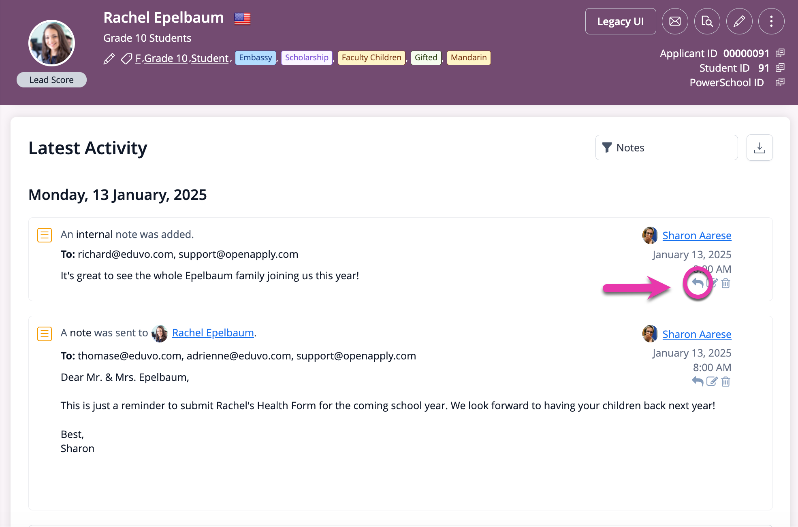Delete the internal note
Screen dimensions: 798x527
click(725, 283)
